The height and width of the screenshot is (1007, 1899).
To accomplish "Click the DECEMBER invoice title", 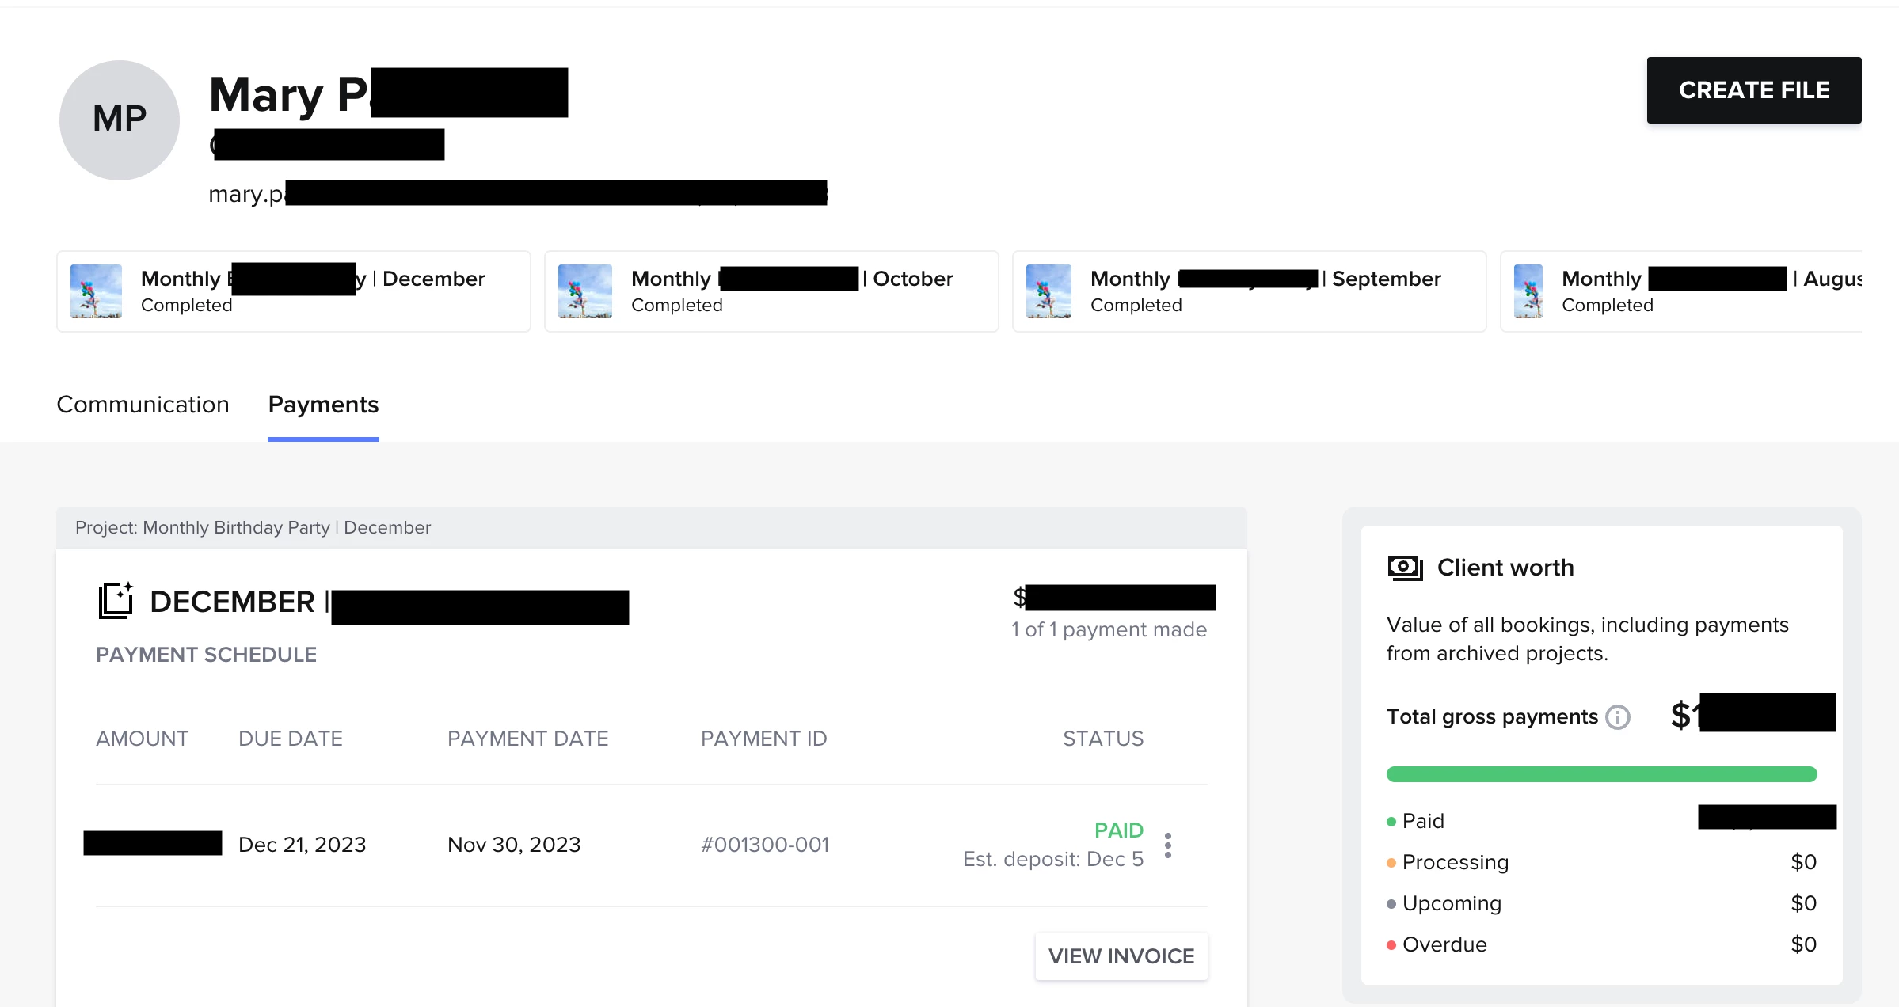I will coord(232,602).
